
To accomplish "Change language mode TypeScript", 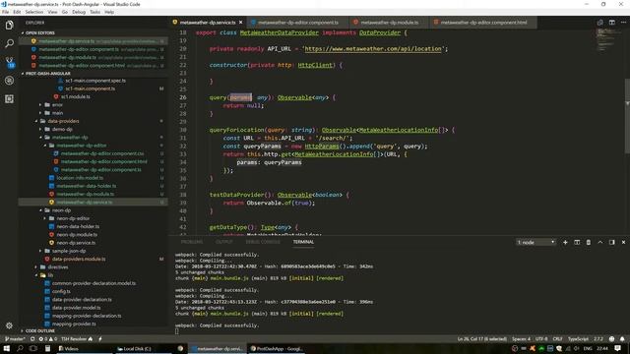I will coord(578,339).
